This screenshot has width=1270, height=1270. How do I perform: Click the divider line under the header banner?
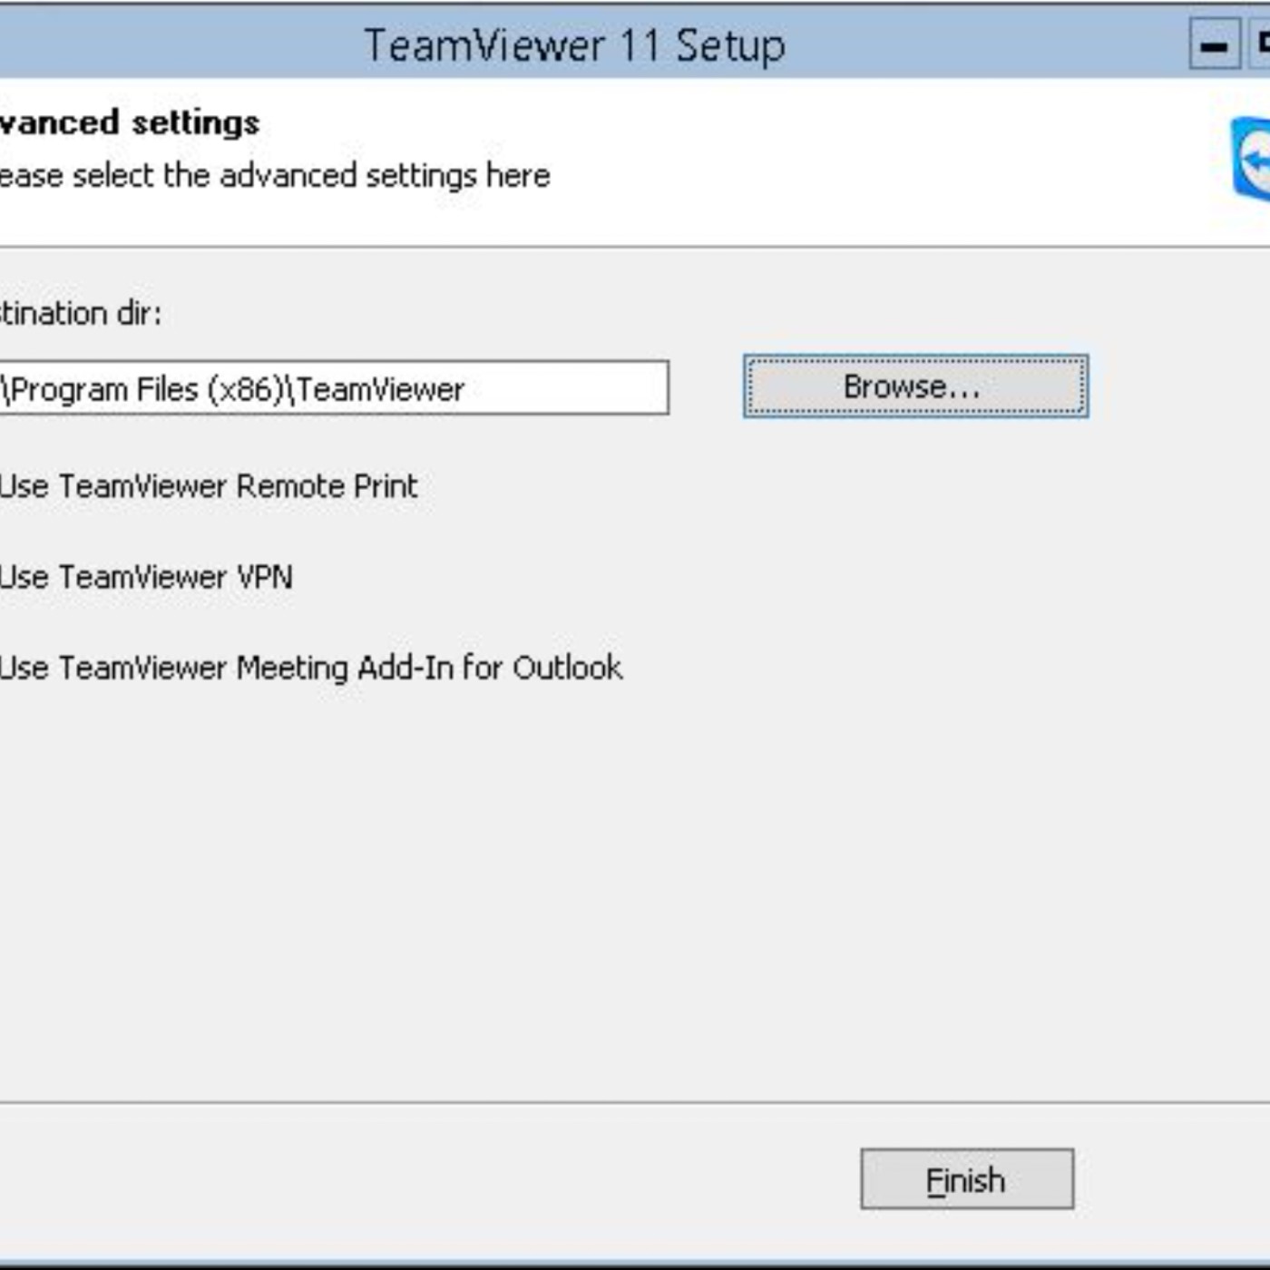coord(635,246)
